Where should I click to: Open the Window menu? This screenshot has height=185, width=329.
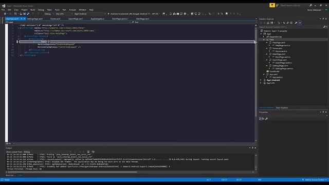point(82,10)
